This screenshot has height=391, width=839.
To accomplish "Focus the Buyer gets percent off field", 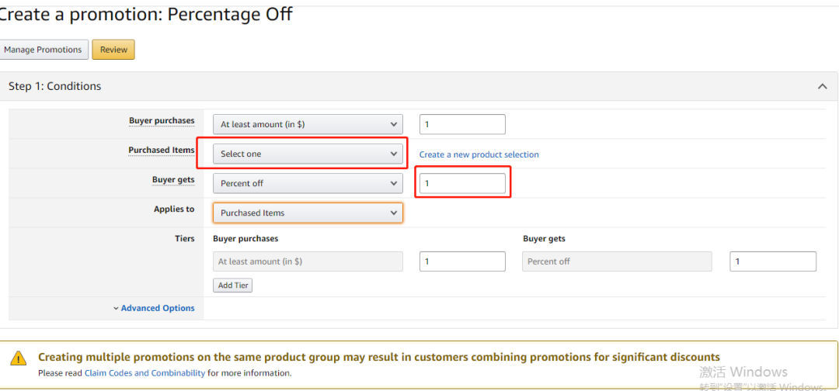I will (x=462, y=183).
